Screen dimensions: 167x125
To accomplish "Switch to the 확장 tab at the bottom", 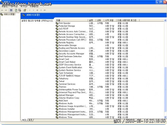I will [x=24, y=120].
